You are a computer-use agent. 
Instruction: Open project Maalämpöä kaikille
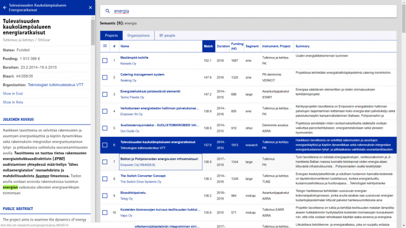click(x=134, y=58)
